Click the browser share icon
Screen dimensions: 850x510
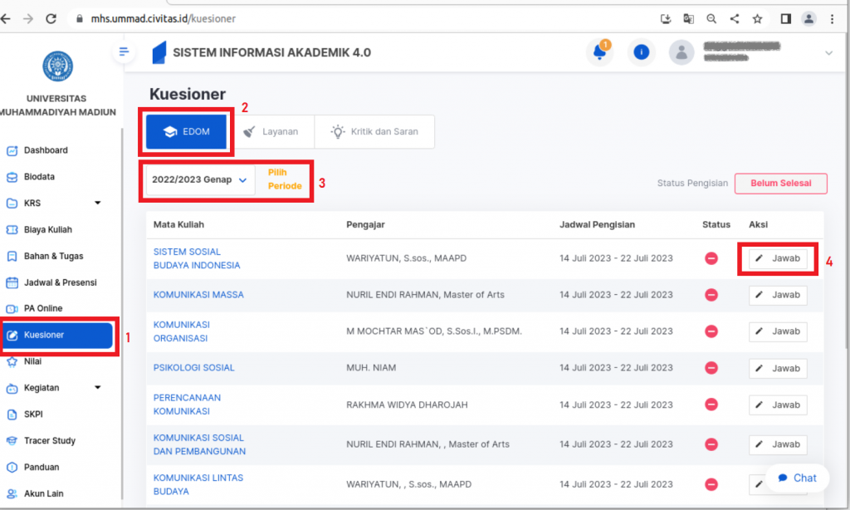pyautogui.click(x=735, y=18)
